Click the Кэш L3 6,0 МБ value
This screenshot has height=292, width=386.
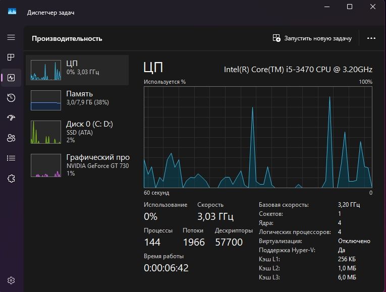click(x=347, y=277)
